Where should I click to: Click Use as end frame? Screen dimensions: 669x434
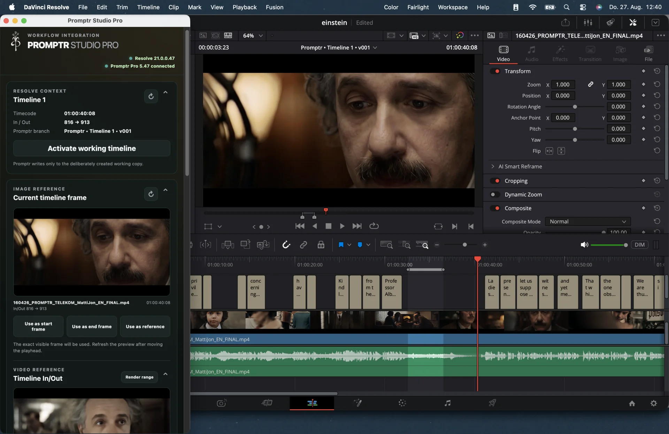click(92, 326)
